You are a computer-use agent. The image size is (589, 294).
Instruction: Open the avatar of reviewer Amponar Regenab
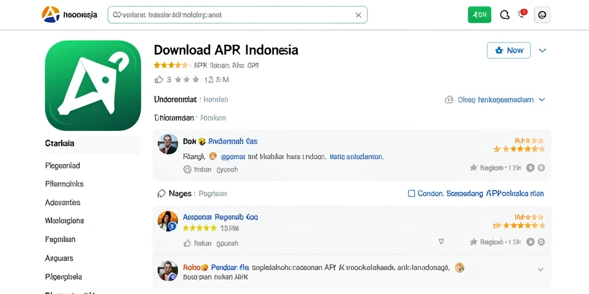[167, 221]
